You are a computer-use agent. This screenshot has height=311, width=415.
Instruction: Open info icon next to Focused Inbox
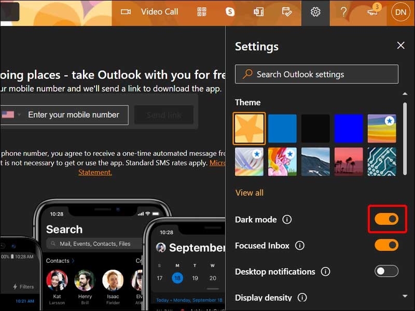pyautogui.click(x=300, y=245)
